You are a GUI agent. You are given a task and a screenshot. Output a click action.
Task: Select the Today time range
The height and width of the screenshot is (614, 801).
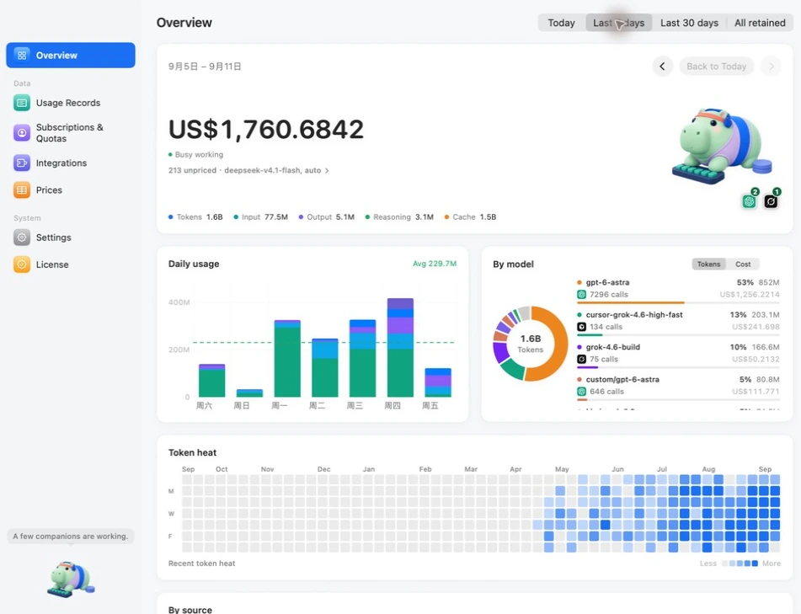pos(562,23)
